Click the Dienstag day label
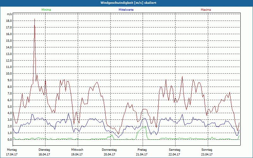 click(x=44, y=150)
